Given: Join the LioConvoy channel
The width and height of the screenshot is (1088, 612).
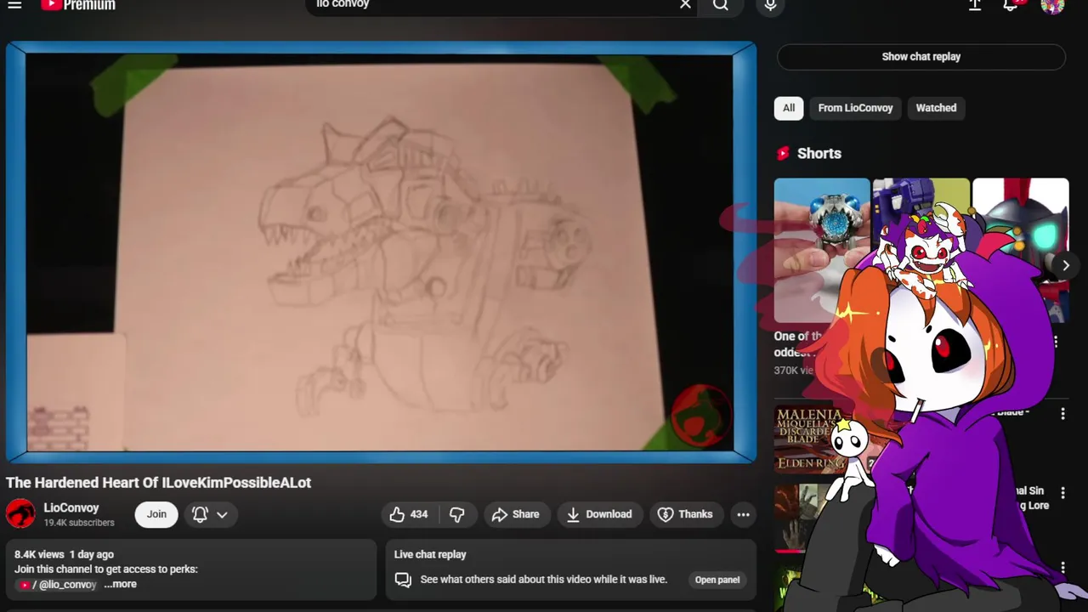Looking at the screenshot, I should 156,514.
